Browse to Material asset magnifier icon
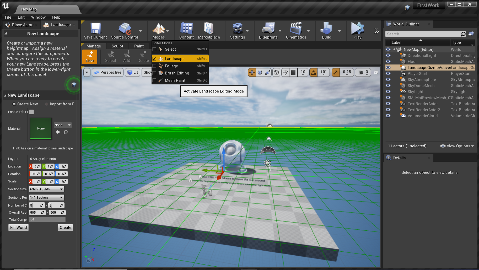 pyautogui.click(x=66, y=132)
